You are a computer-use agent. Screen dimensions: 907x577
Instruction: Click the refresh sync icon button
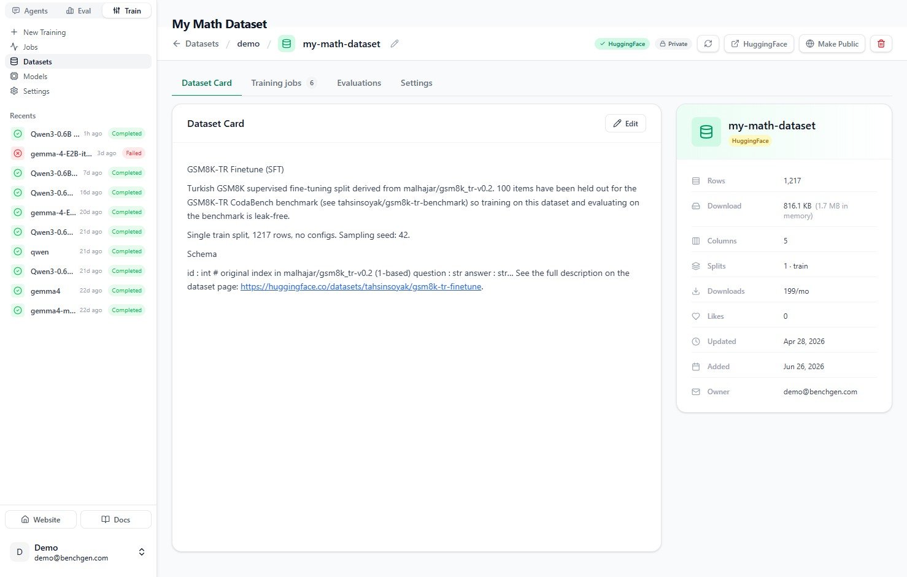click(x=708, y=44)
